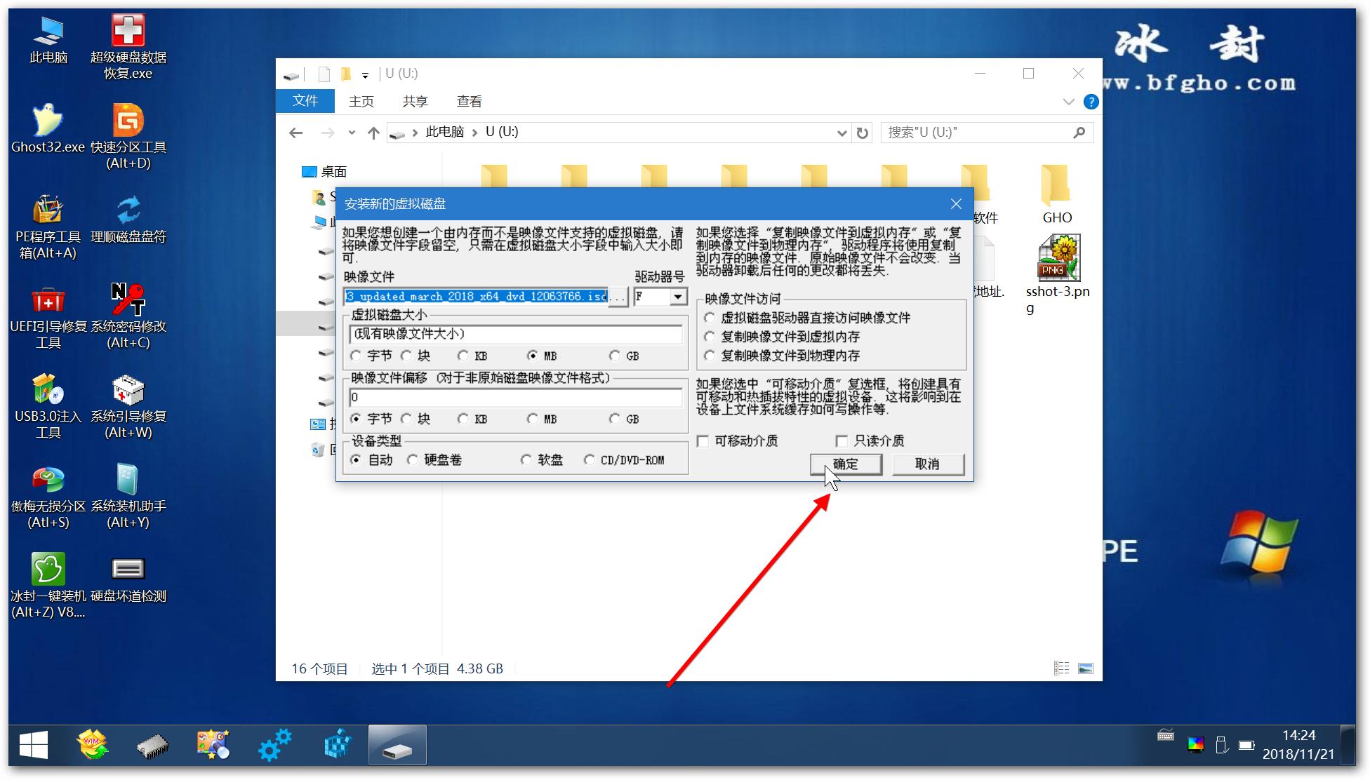Switch to the 主页 ribbon tab
The height and width of the screenshot is (780, 1370).
click(361, 101)
